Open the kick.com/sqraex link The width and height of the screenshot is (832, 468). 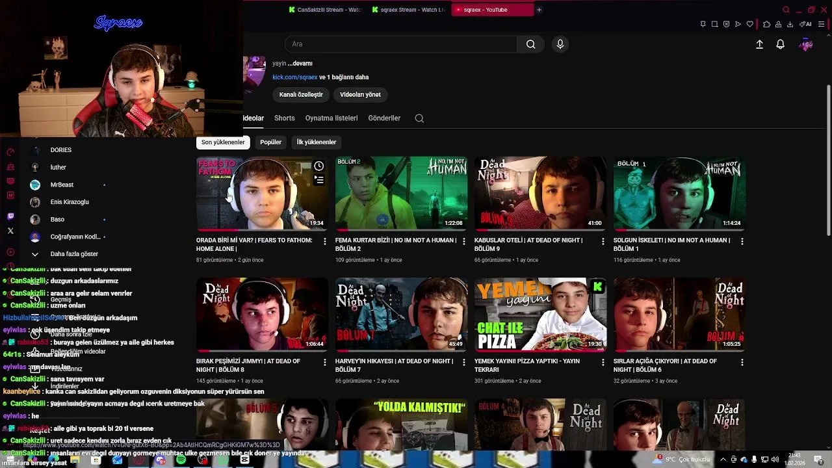click(295, 77)
